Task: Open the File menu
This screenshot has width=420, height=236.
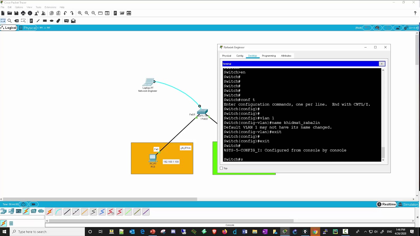Action: pyautogui.click(x=2, y=7)
